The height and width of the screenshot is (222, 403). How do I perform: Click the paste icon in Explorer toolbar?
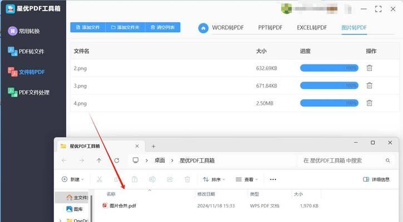134,179
